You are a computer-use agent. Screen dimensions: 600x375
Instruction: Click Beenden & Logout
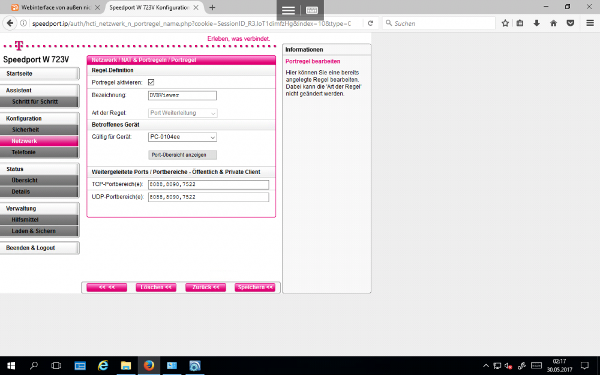[x=40, y=248]
